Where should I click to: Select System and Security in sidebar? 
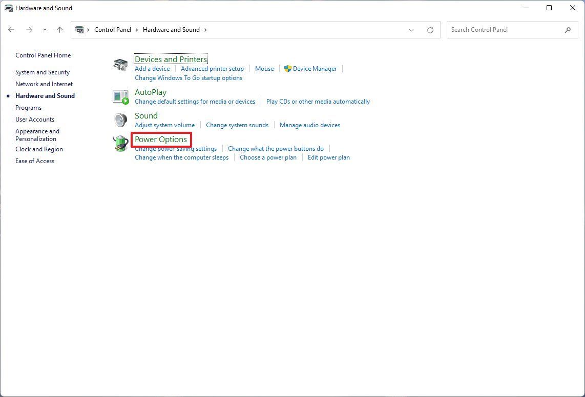[43, 72]
